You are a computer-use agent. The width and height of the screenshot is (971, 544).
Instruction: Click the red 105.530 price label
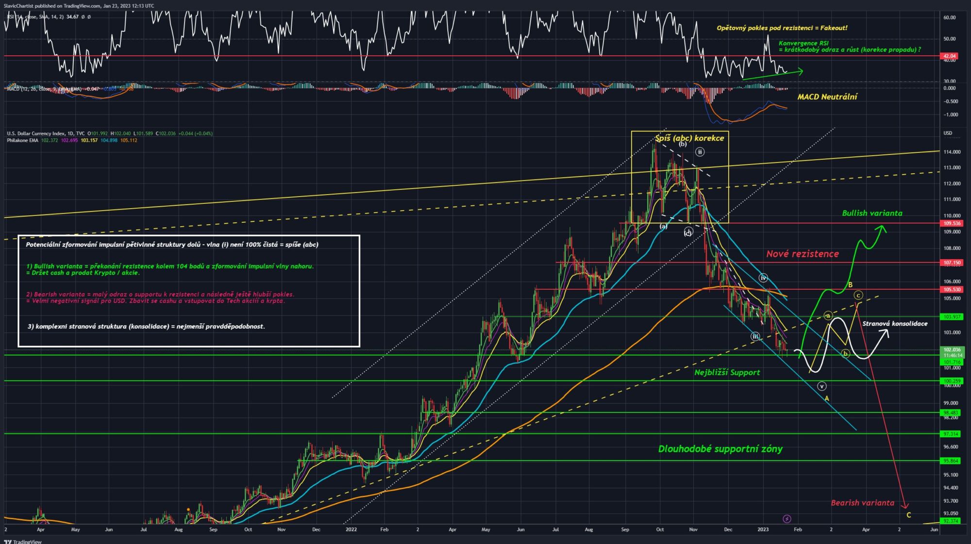(x=952, y=289)
